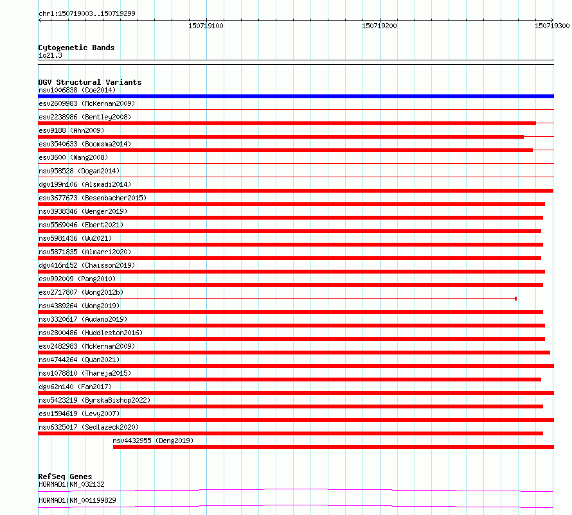This screenshot has width=572, height=515.
Task: Open HORMAD1|NM_001199829 gene transcript
Action: pos(77,500)
